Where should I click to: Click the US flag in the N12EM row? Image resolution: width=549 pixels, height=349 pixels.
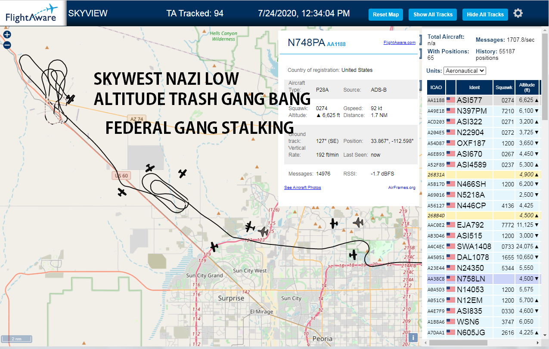tap(451, 300)
